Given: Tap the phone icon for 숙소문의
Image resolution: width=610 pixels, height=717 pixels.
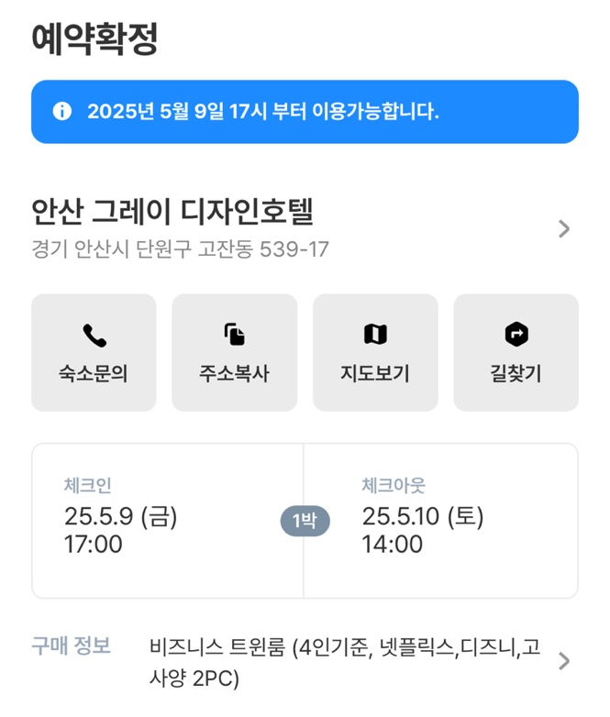Looking at the screenshot, I should coord(94,335).
